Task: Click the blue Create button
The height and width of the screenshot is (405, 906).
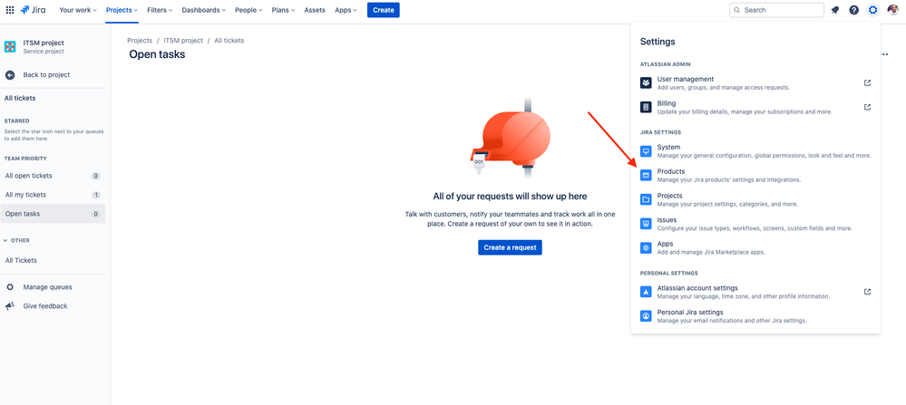Action: [x=383, y=10]
